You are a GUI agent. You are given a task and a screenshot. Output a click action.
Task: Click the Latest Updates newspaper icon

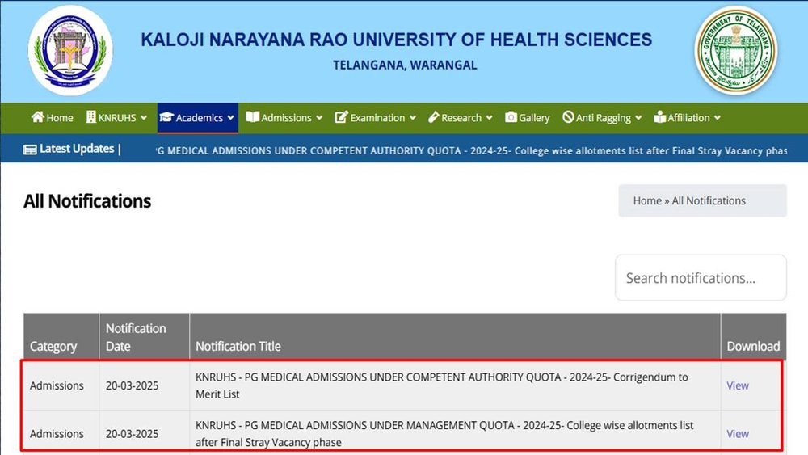click(x=30, y=149)
